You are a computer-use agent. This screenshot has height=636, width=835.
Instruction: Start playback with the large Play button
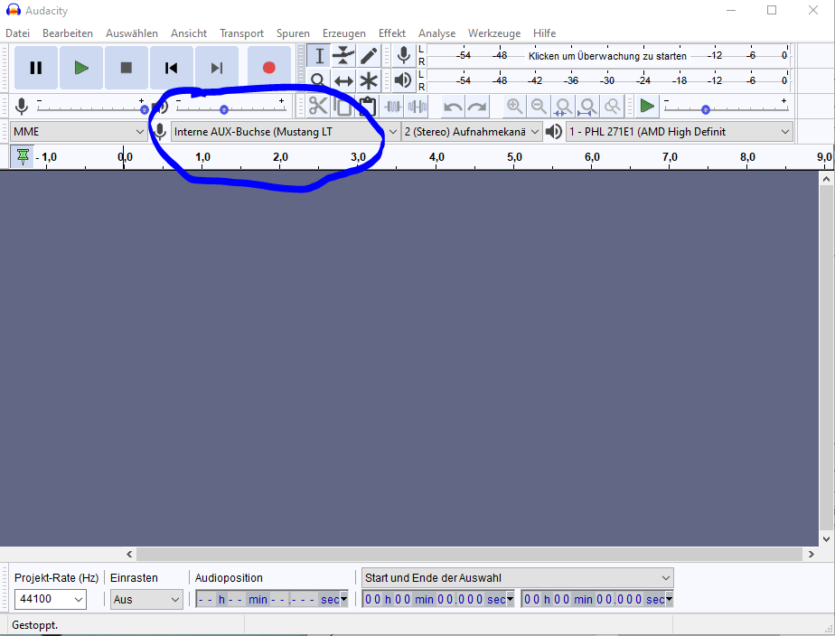(81, 68)
